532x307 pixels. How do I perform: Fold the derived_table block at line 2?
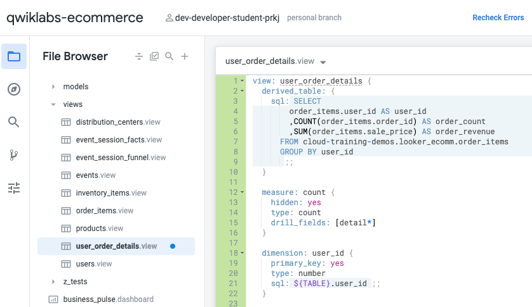point(243,91)
